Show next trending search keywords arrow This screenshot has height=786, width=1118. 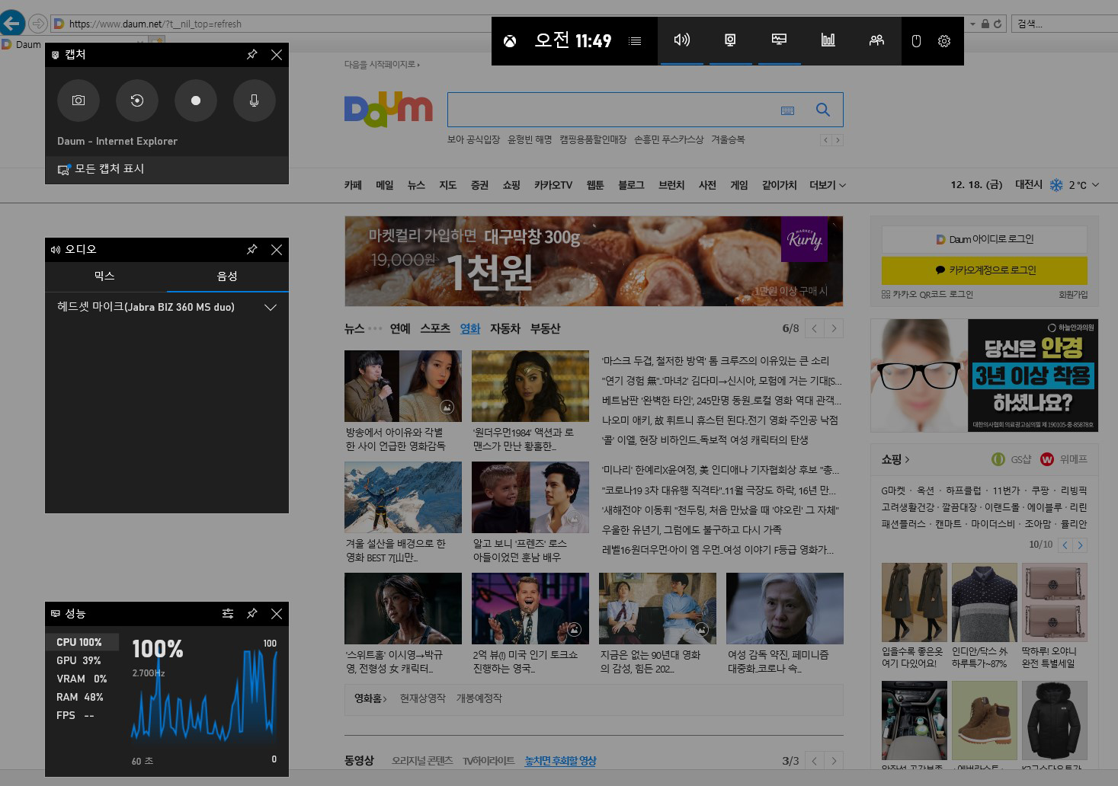tap(838, 140)
